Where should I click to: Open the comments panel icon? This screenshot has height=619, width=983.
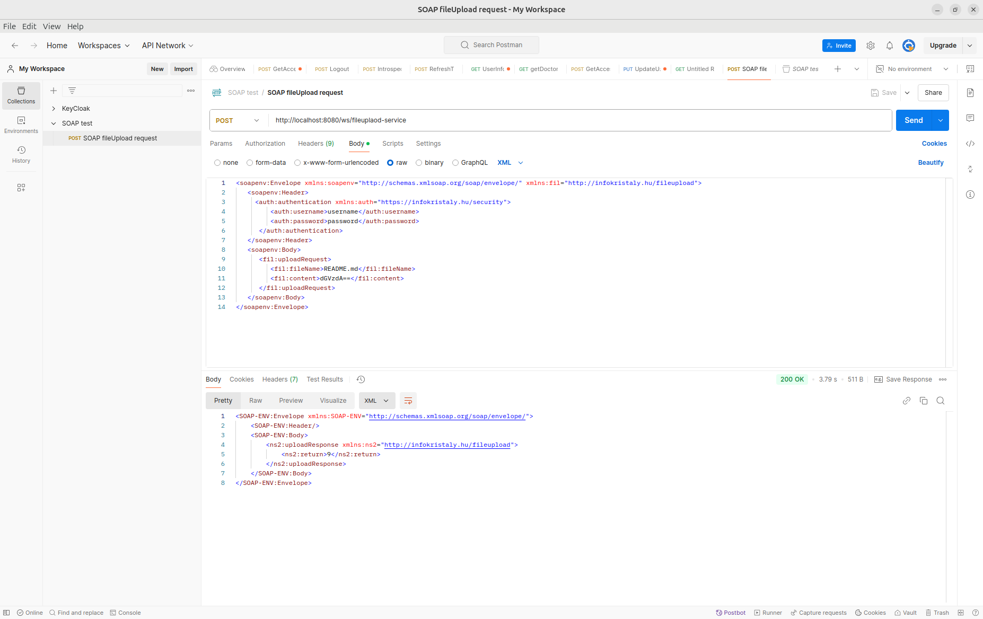(970, 118)
